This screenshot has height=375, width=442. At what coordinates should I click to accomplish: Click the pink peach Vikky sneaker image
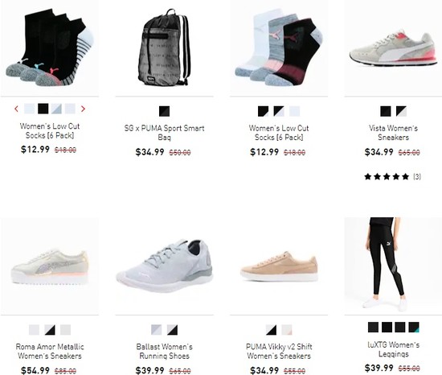[279, 266]
